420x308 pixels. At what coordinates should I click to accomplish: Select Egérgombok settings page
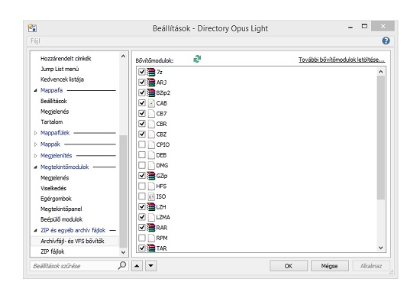(56, 199)
